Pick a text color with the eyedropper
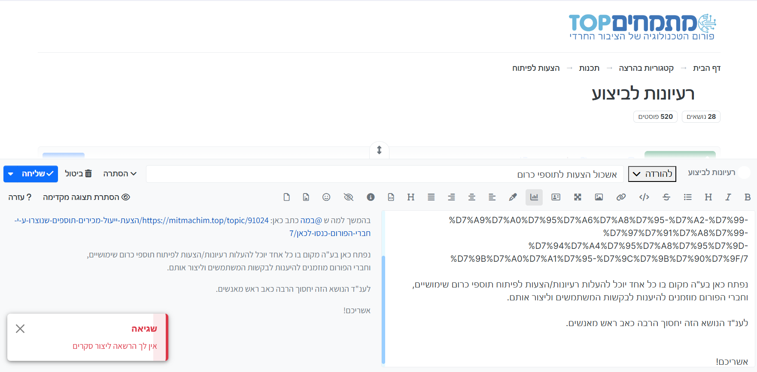Viewport: 757px width, 372px height. click(513, 197)
